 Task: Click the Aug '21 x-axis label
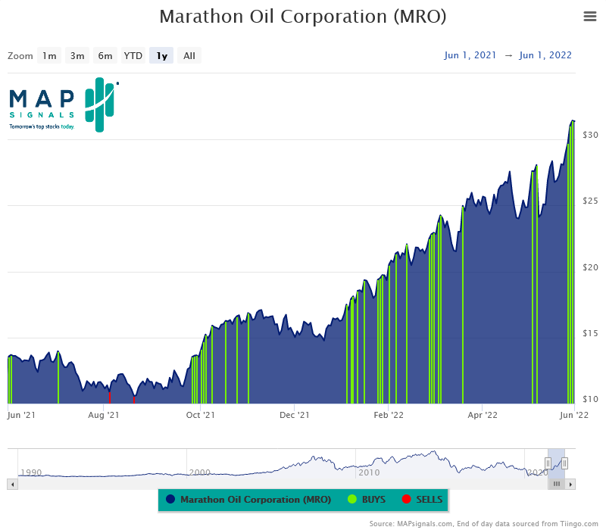pyautogui.click(x=104, y=415)
